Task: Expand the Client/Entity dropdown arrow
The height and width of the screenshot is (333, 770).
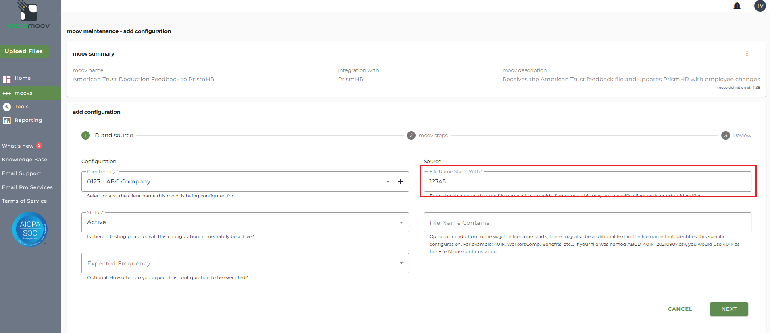Action: 388,181
